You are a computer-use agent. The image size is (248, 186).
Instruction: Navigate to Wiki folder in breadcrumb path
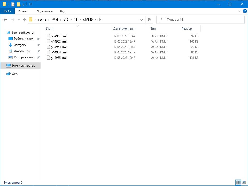pyautogui.click(x=55, y=20)
